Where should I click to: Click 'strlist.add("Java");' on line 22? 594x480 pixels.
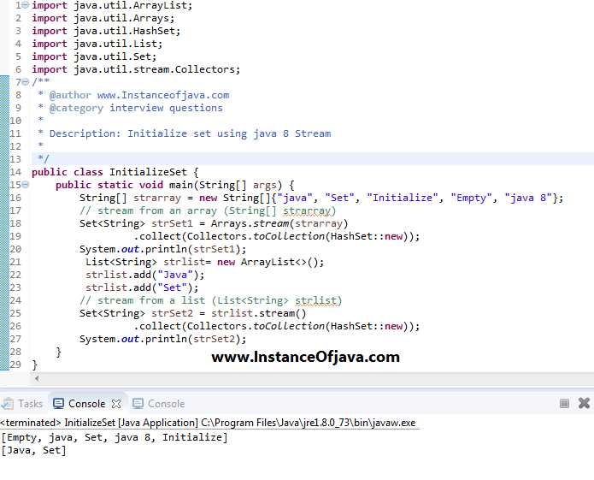point(144,275)
